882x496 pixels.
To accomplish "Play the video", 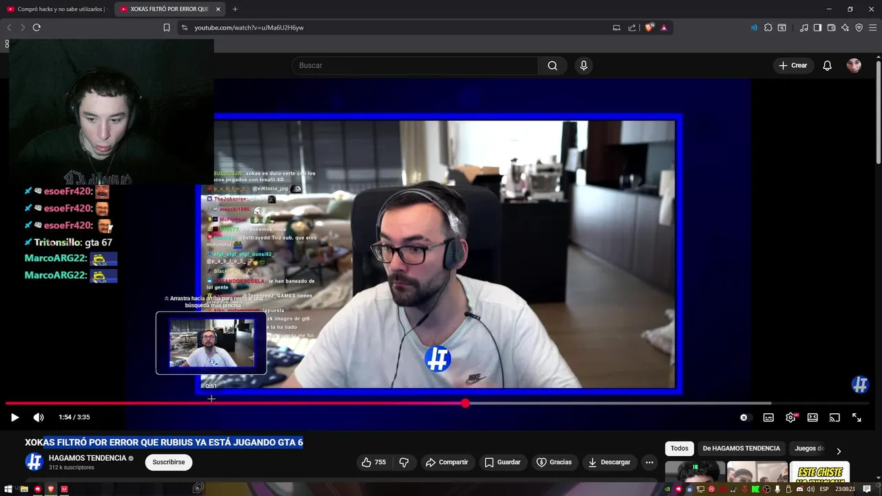I will [14, 417].
